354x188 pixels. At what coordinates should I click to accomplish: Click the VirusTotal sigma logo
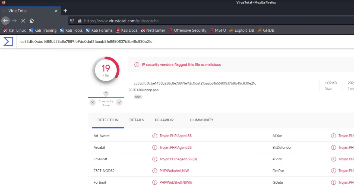point(8,42)
